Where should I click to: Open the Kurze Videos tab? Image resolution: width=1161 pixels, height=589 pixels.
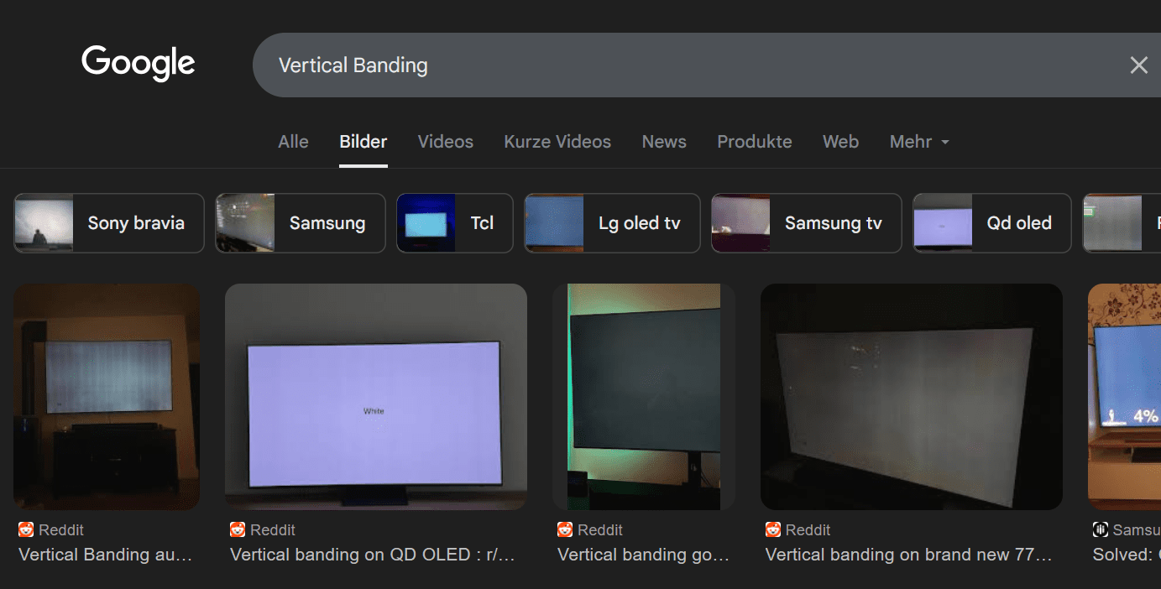(557, 142)
